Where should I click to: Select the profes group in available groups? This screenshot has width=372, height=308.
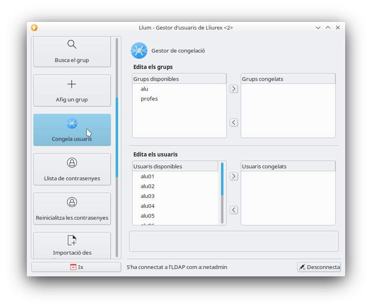(149, 99)
